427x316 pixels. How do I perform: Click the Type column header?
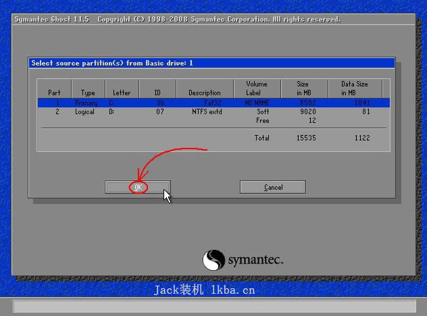(x=88, y=93)
